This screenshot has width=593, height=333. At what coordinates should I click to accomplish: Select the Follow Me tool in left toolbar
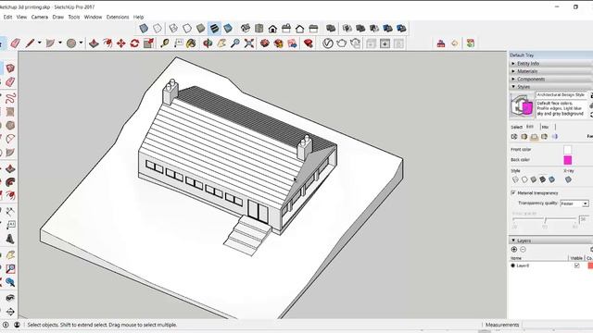tap(10, 182)
